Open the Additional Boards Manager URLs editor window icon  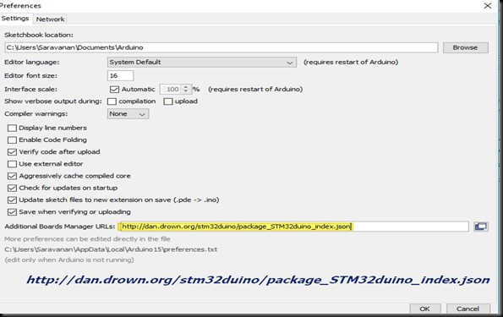coord(481,227)
